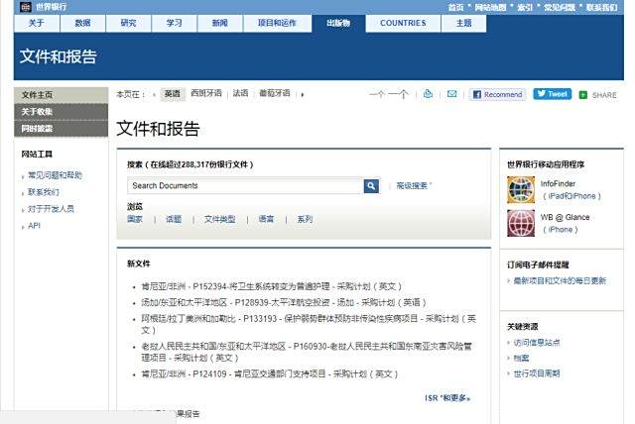
Task: Switch page language to 英语
Action: [173, 94]
